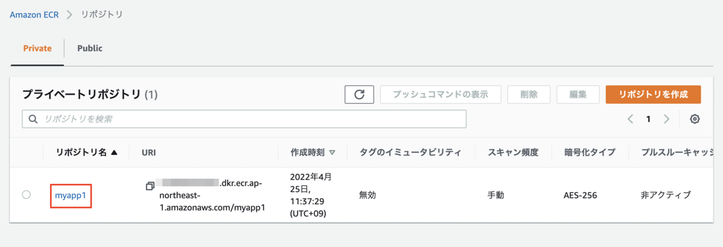The image size is (723, 247).
Task: Select the myapp1 repository radio button
Action: 26,195
